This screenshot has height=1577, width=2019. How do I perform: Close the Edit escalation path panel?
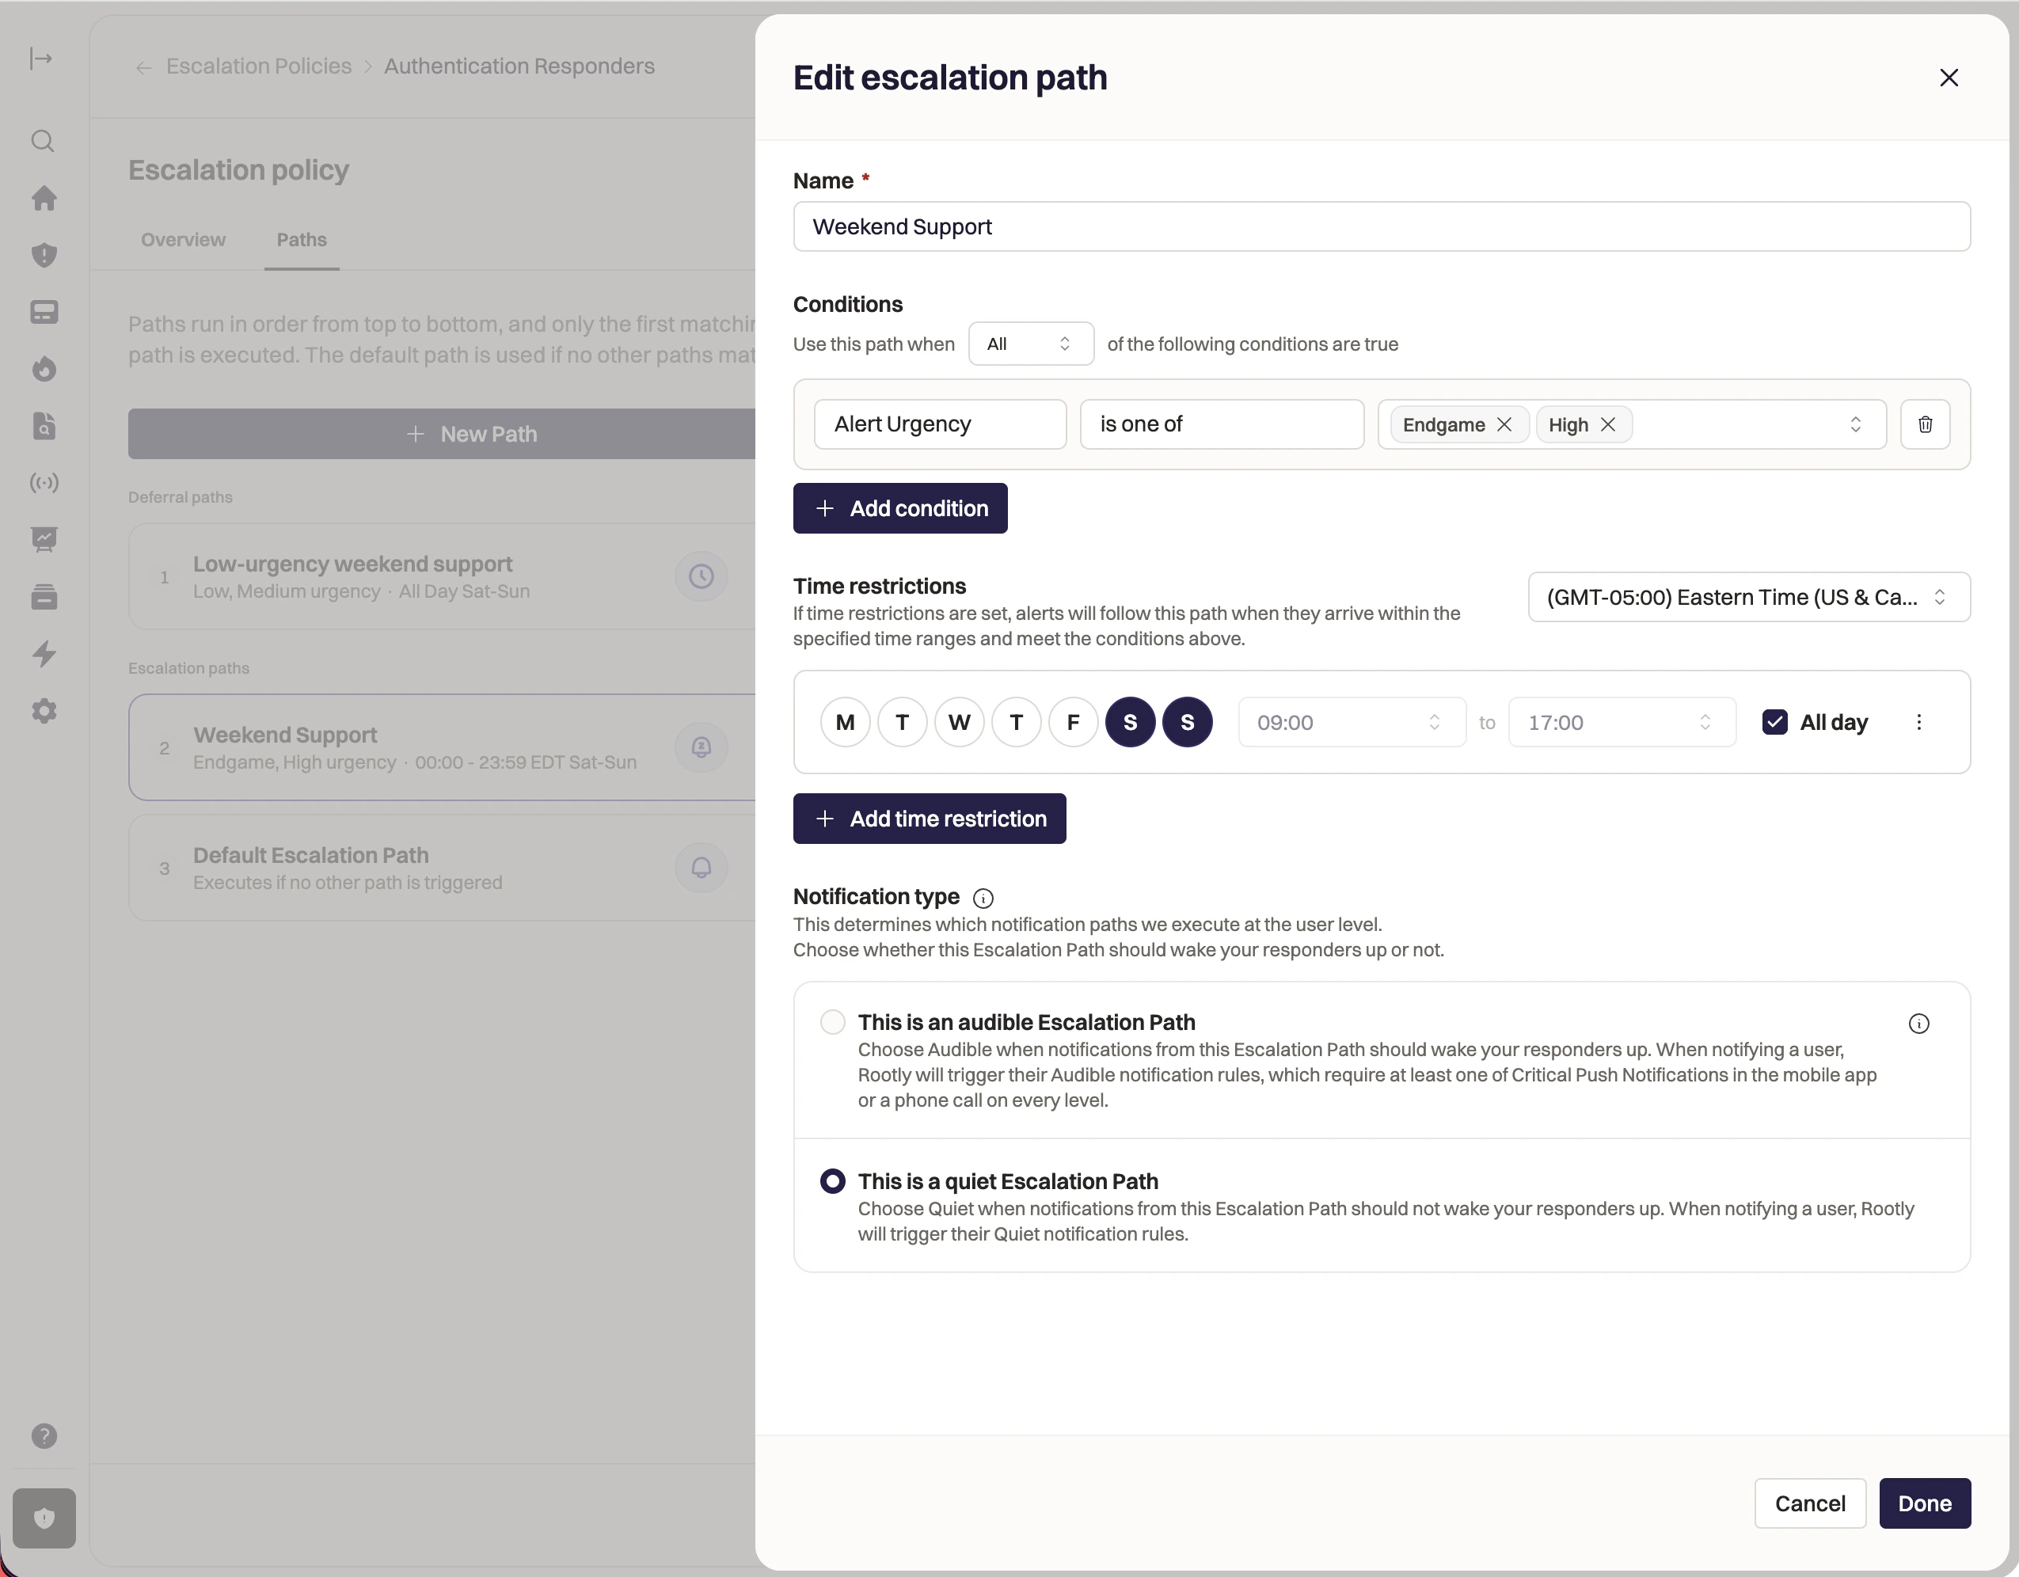tap(1949, 78)
